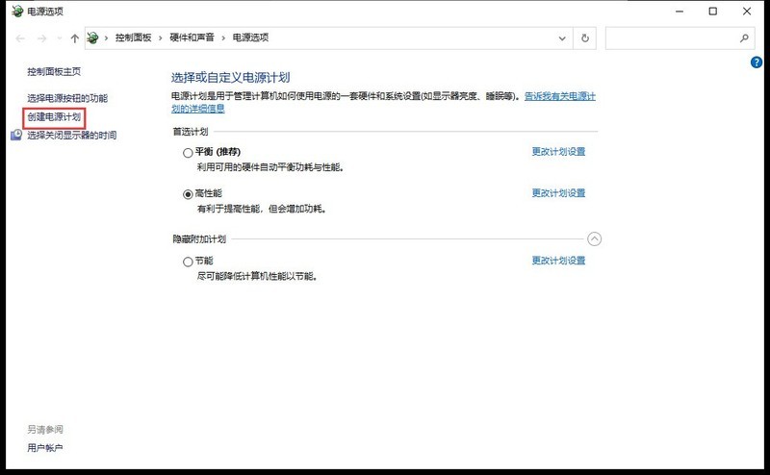Click the search magnifier icon
Image resolution: width=770 pixels, height=475 pixels.
click(744, 37)
